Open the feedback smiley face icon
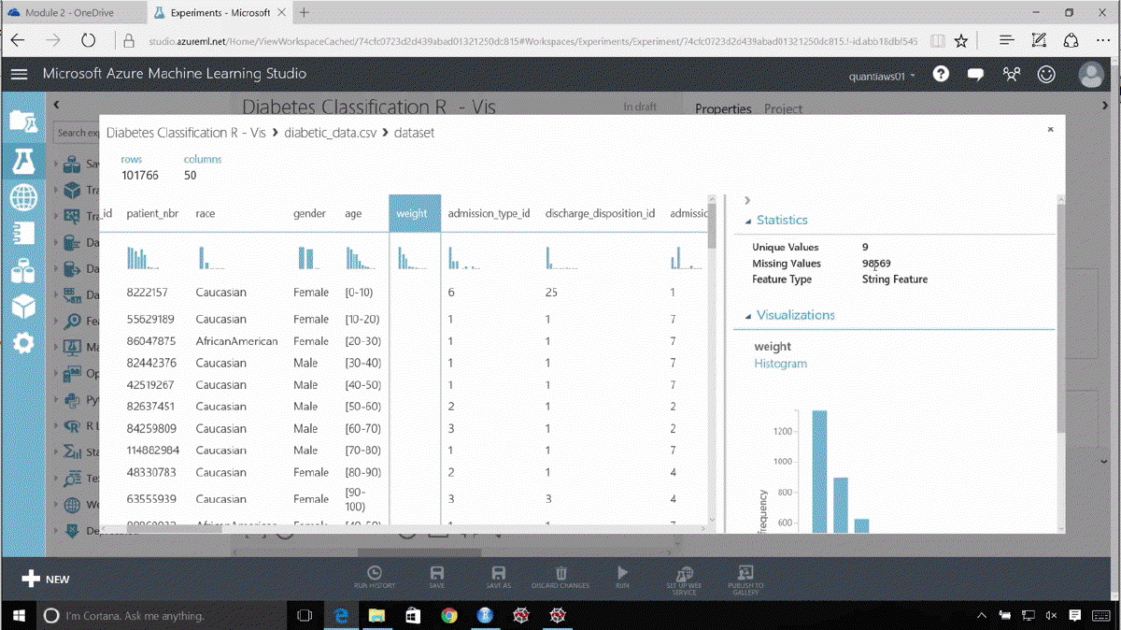Image resolution: width=1121 pixels, height=630 pixels. 1046,74
